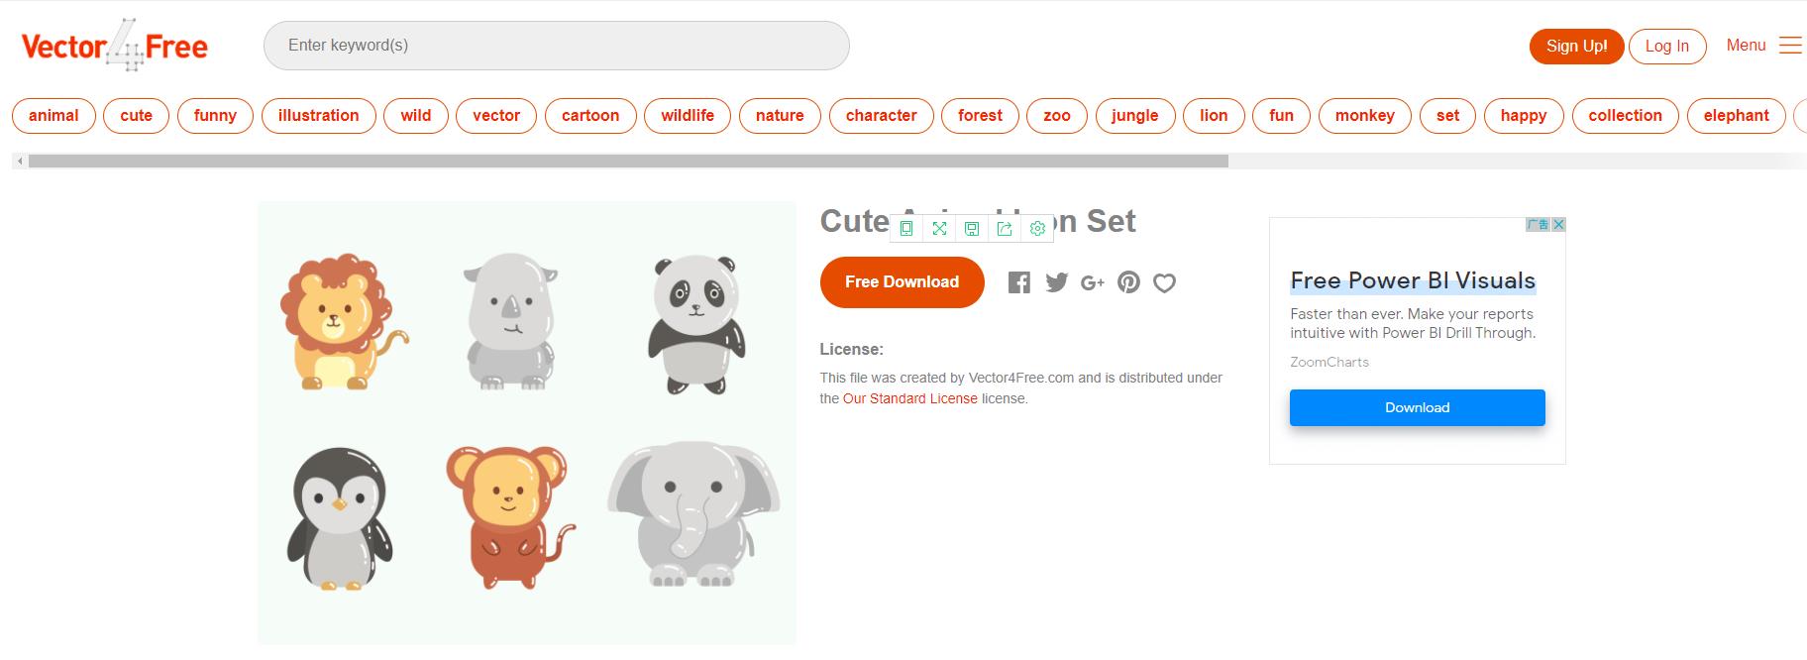Select the "wildlife" tag
Viewport: 1807px width, 660px height.
click(x=688, y=115)
